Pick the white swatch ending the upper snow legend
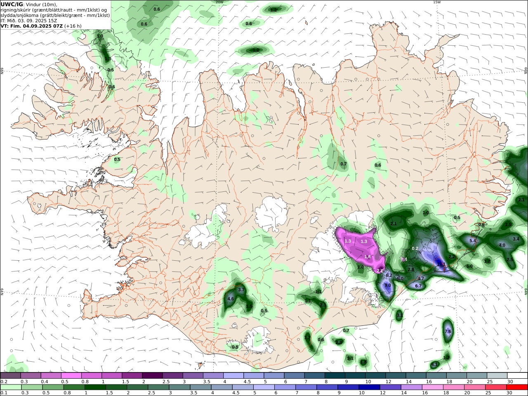Viewport: 528px width, 396px height. pyautogui.click(x=517, y=376)
